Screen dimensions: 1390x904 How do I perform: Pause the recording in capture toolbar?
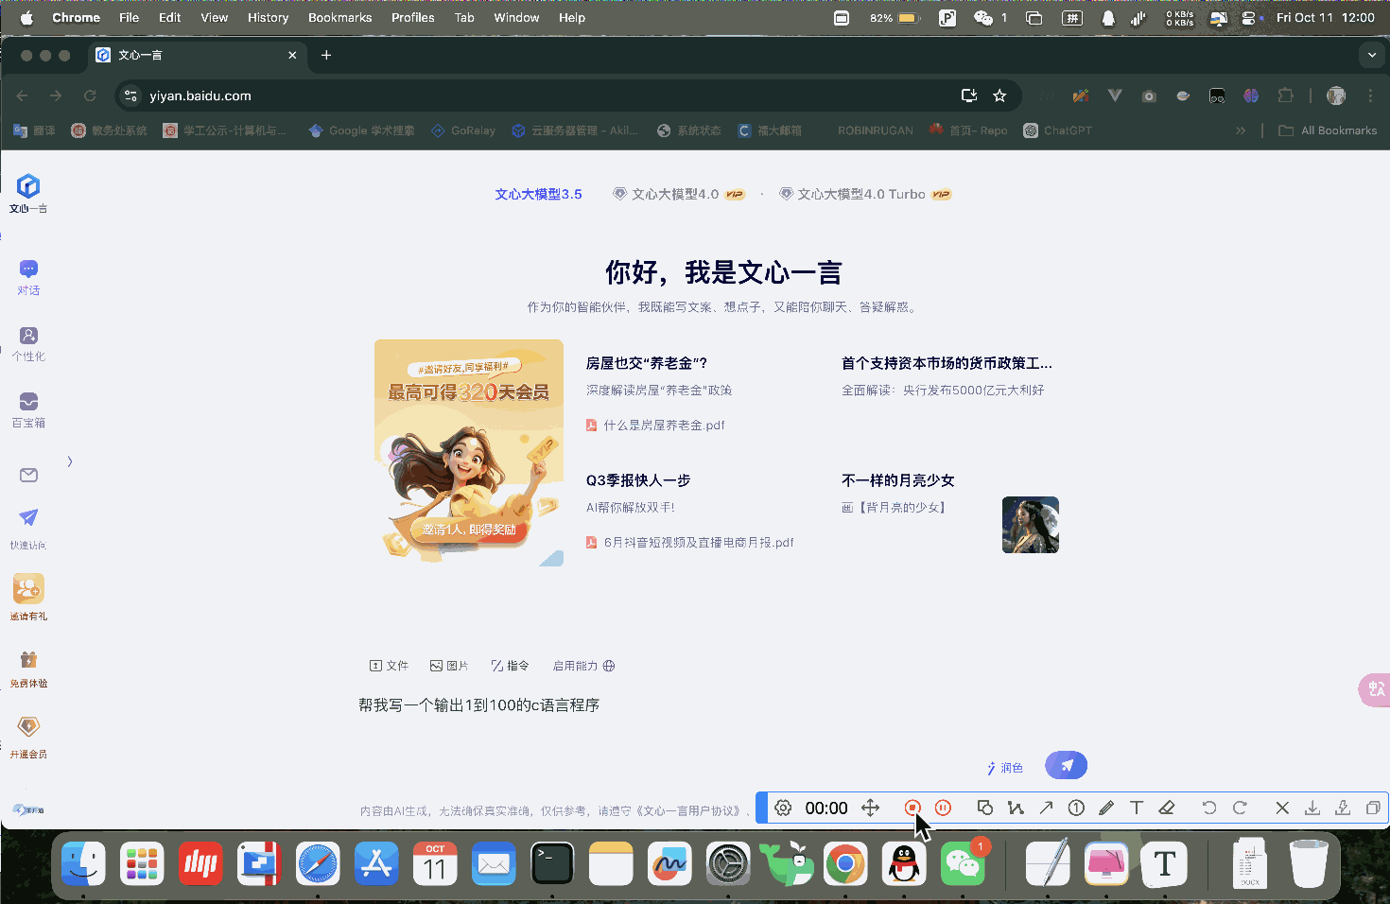click(943, 808)
